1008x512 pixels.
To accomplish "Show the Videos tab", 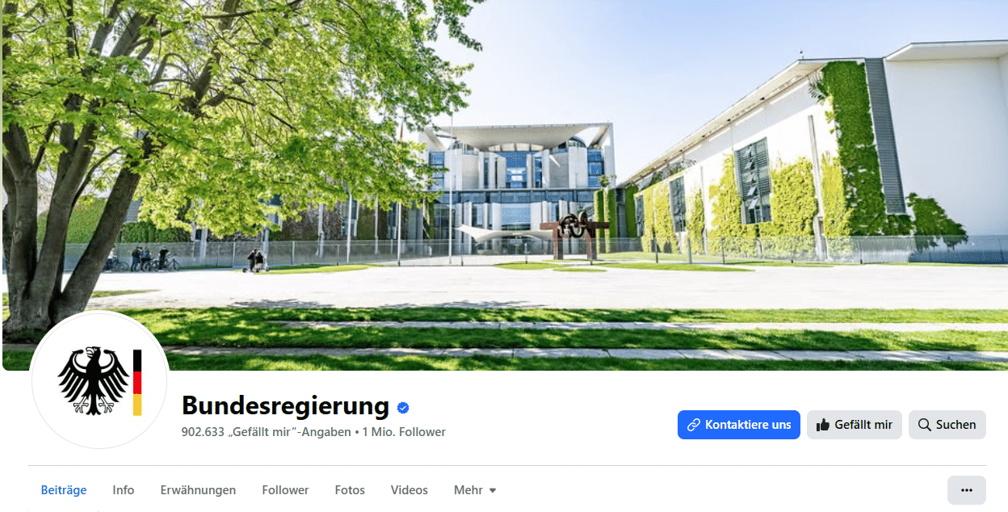I will coord(409,490).
